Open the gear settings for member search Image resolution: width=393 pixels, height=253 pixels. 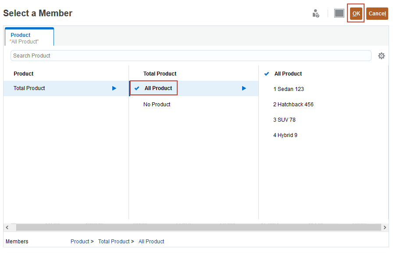(x=382, y=56)
